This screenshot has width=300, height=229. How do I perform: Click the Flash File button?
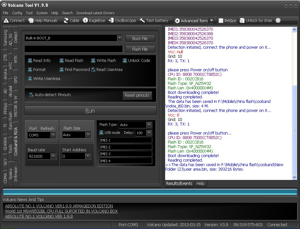(140, 49)
